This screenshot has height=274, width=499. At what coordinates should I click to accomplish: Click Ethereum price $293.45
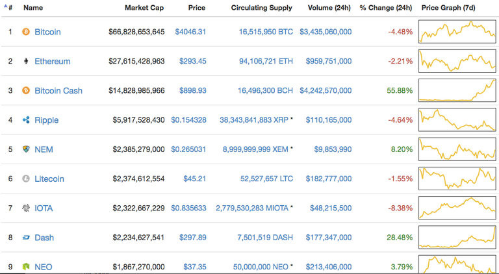192,61
